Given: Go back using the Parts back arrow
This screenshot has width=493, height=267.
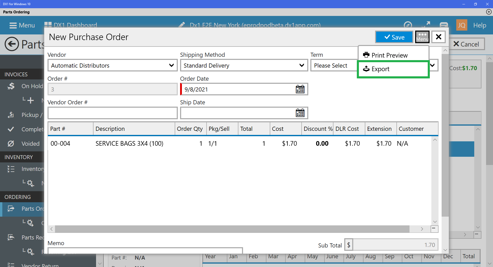Looking at the screenshot, I should (x=12, y=44).
